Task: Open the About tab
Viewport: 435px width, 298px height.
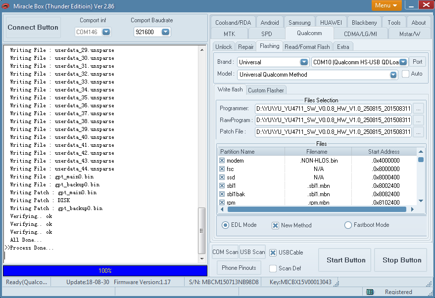Action: [418, 22]
